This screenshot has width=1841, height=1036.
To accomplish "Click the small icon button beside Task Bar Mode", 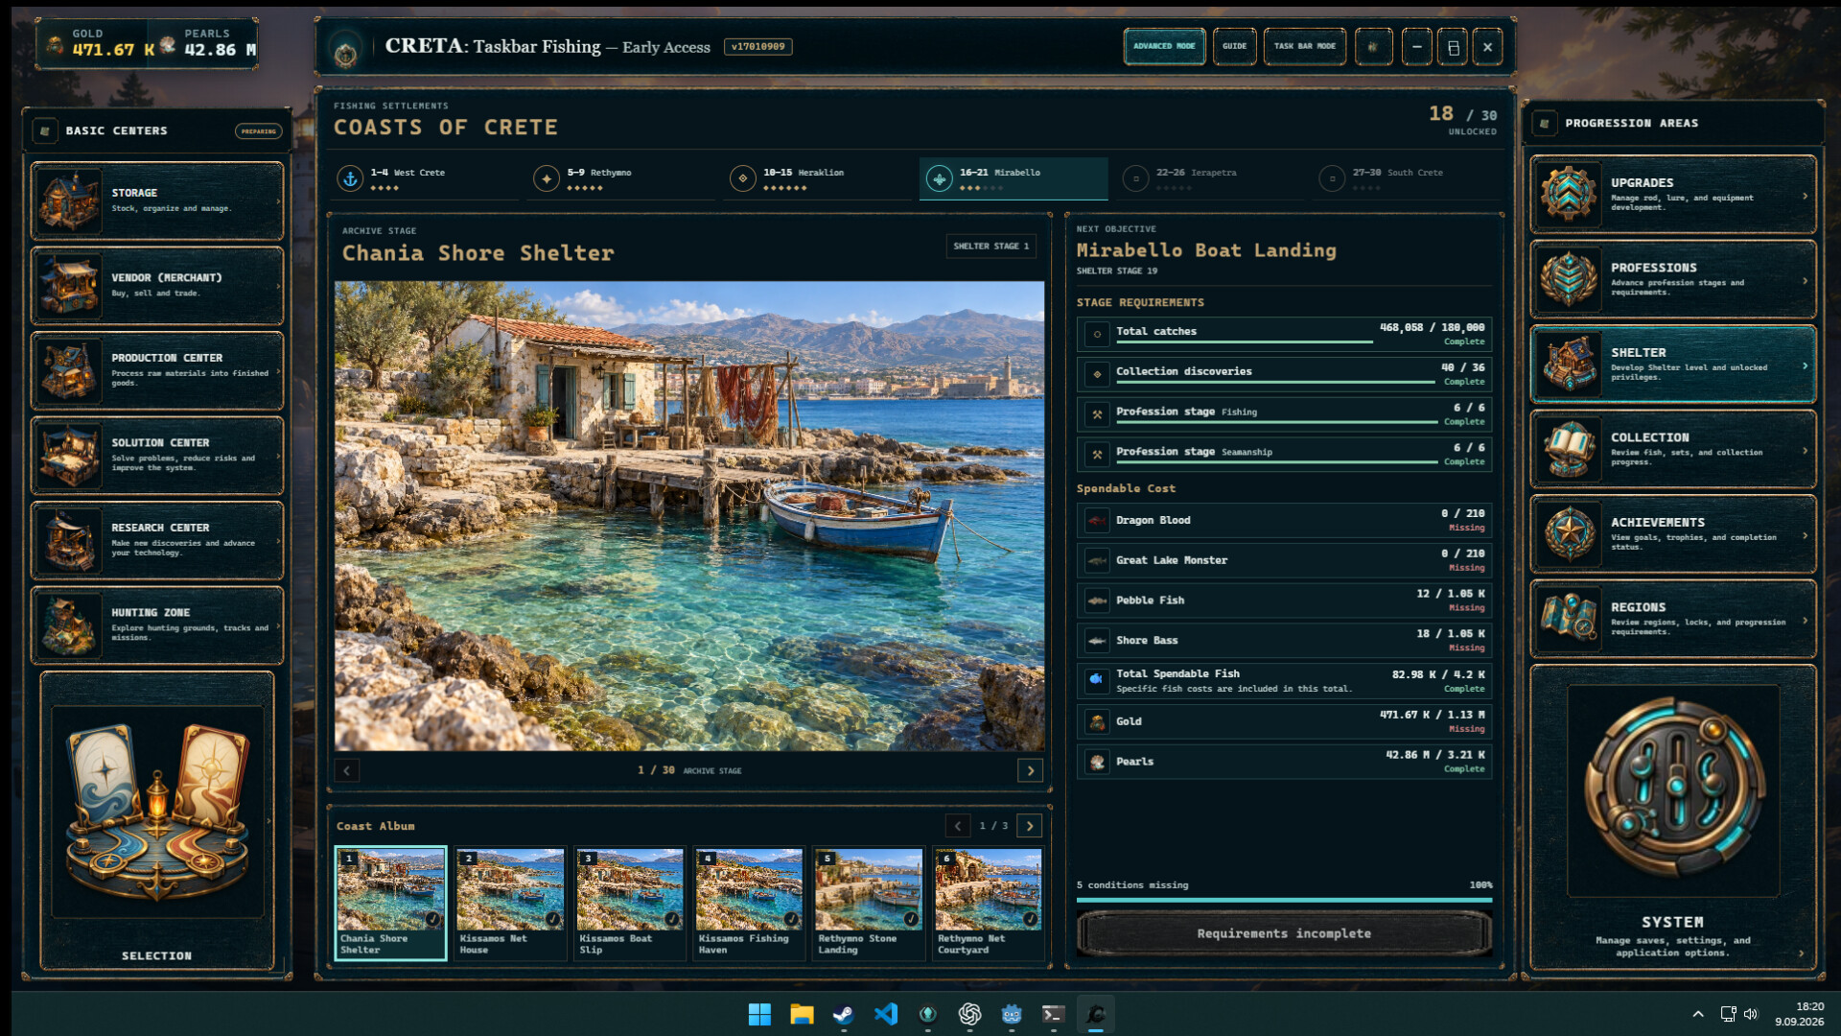I will (x=1373, y=46).
